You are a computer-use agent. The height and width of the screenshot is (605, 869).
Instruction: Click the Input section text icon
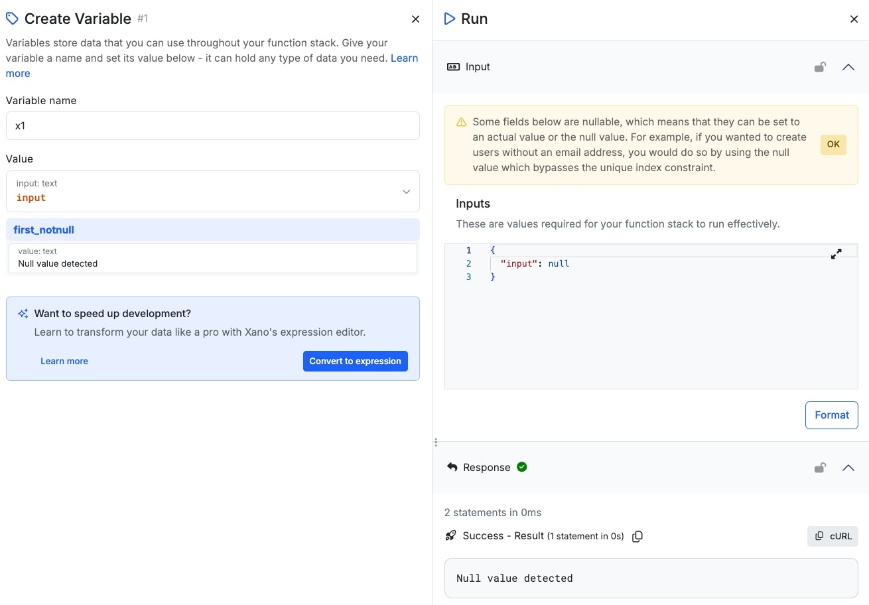click(x=453, y=67)
